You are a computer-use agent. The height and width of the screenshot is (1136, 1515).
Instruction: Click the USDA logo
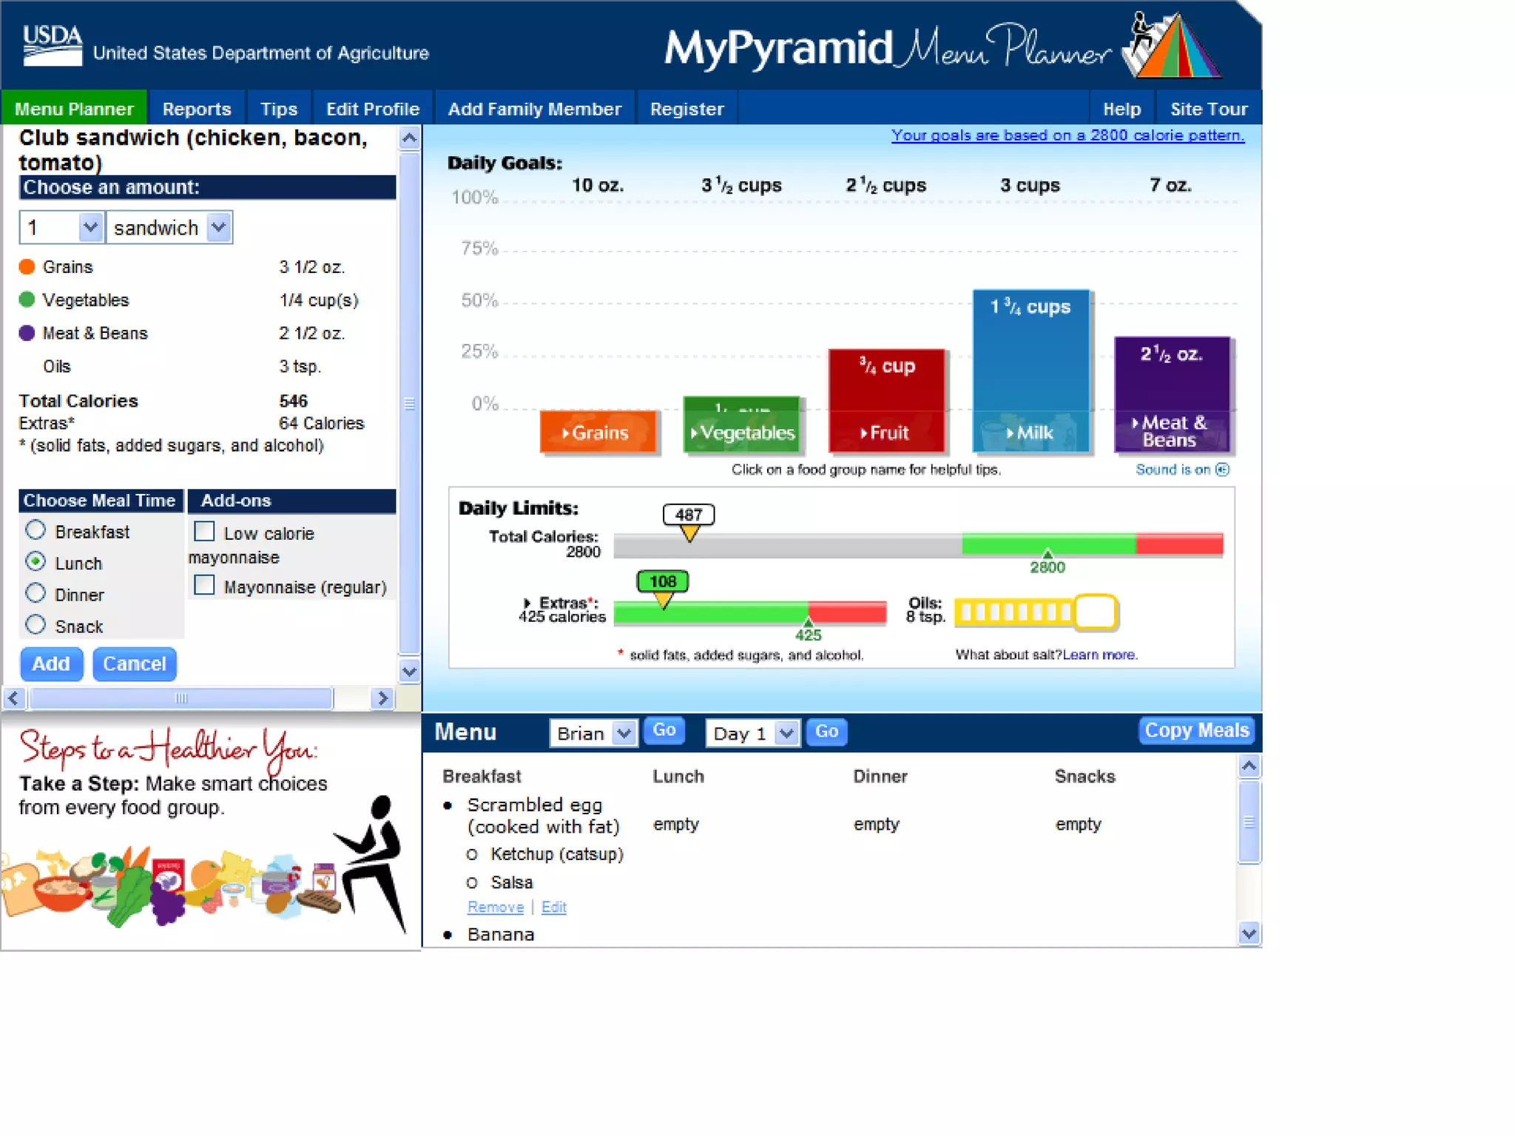click(x=52, y=46)
